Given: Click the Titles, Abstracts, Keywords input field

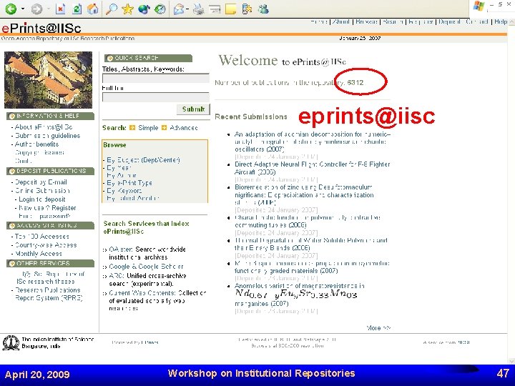Looking at the screenshot, I should pos(156,79).
